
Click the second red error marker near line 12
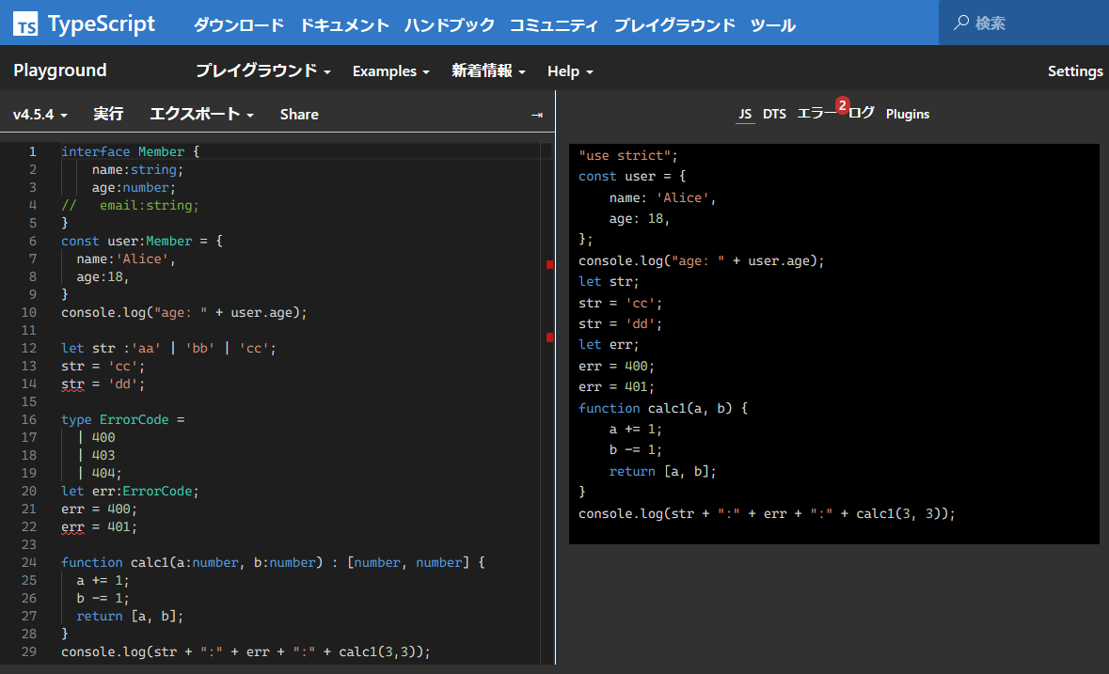click(549, 336)
